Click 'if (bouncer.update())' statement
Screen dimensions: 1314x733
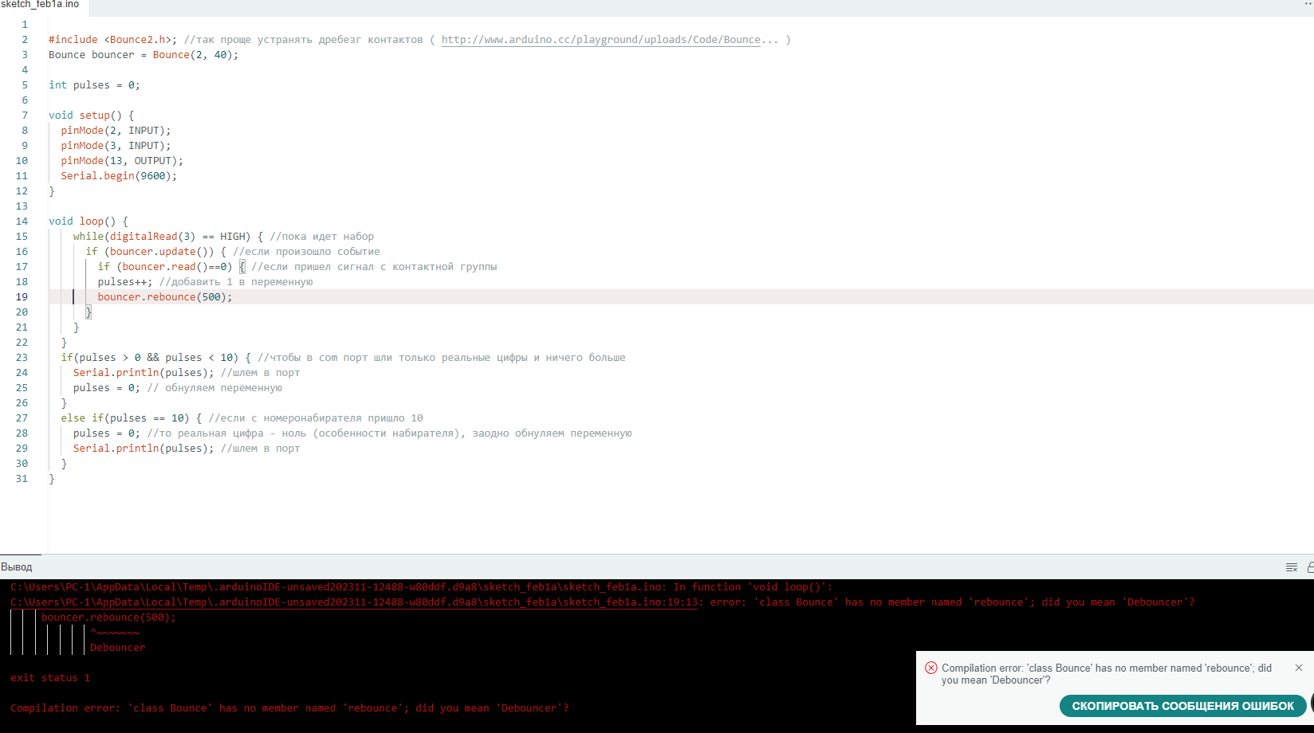[x=150, y=252]
